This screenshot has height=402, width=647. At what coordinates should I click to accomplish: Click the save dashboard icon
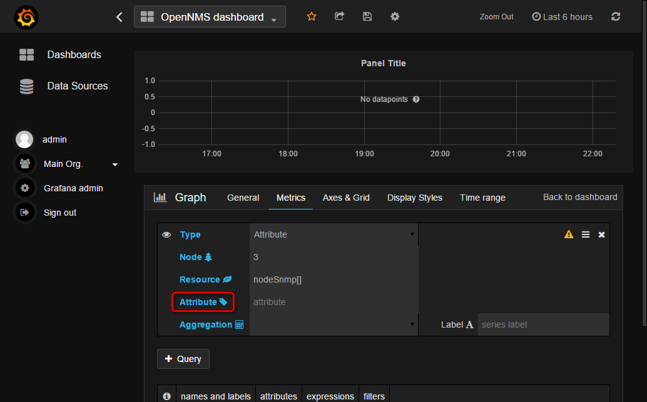click(x=367, y=16)
